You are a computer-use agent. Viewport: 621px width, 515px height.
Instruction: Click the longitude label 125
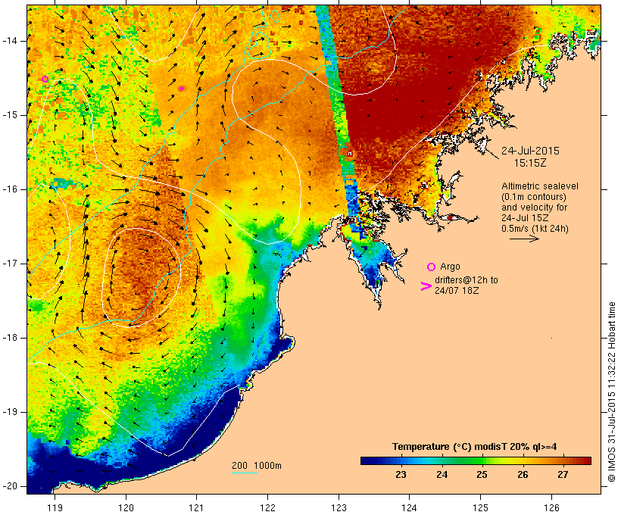tap(480, 507)
